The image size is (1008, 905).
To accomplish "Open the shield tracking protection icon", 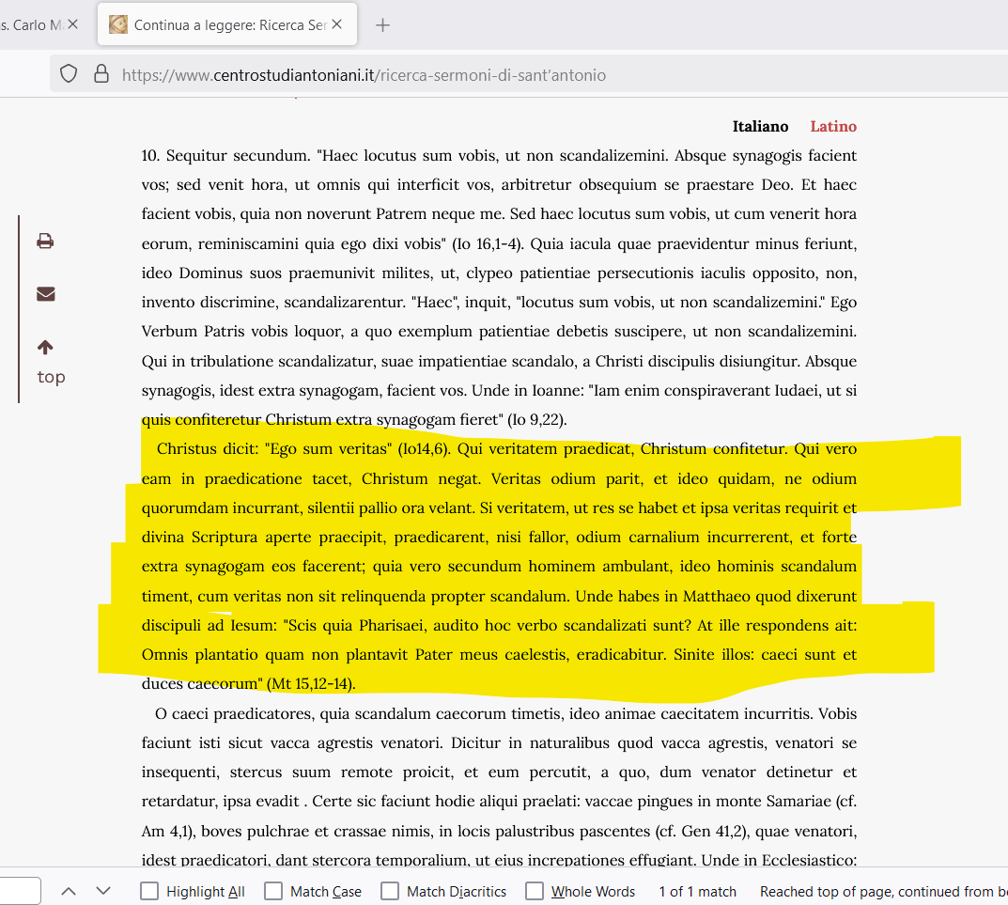I will (x=69, y=74).
